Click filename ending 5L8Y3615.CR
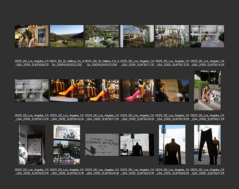Viewport: 239px width, 189px height. point(32,117)
